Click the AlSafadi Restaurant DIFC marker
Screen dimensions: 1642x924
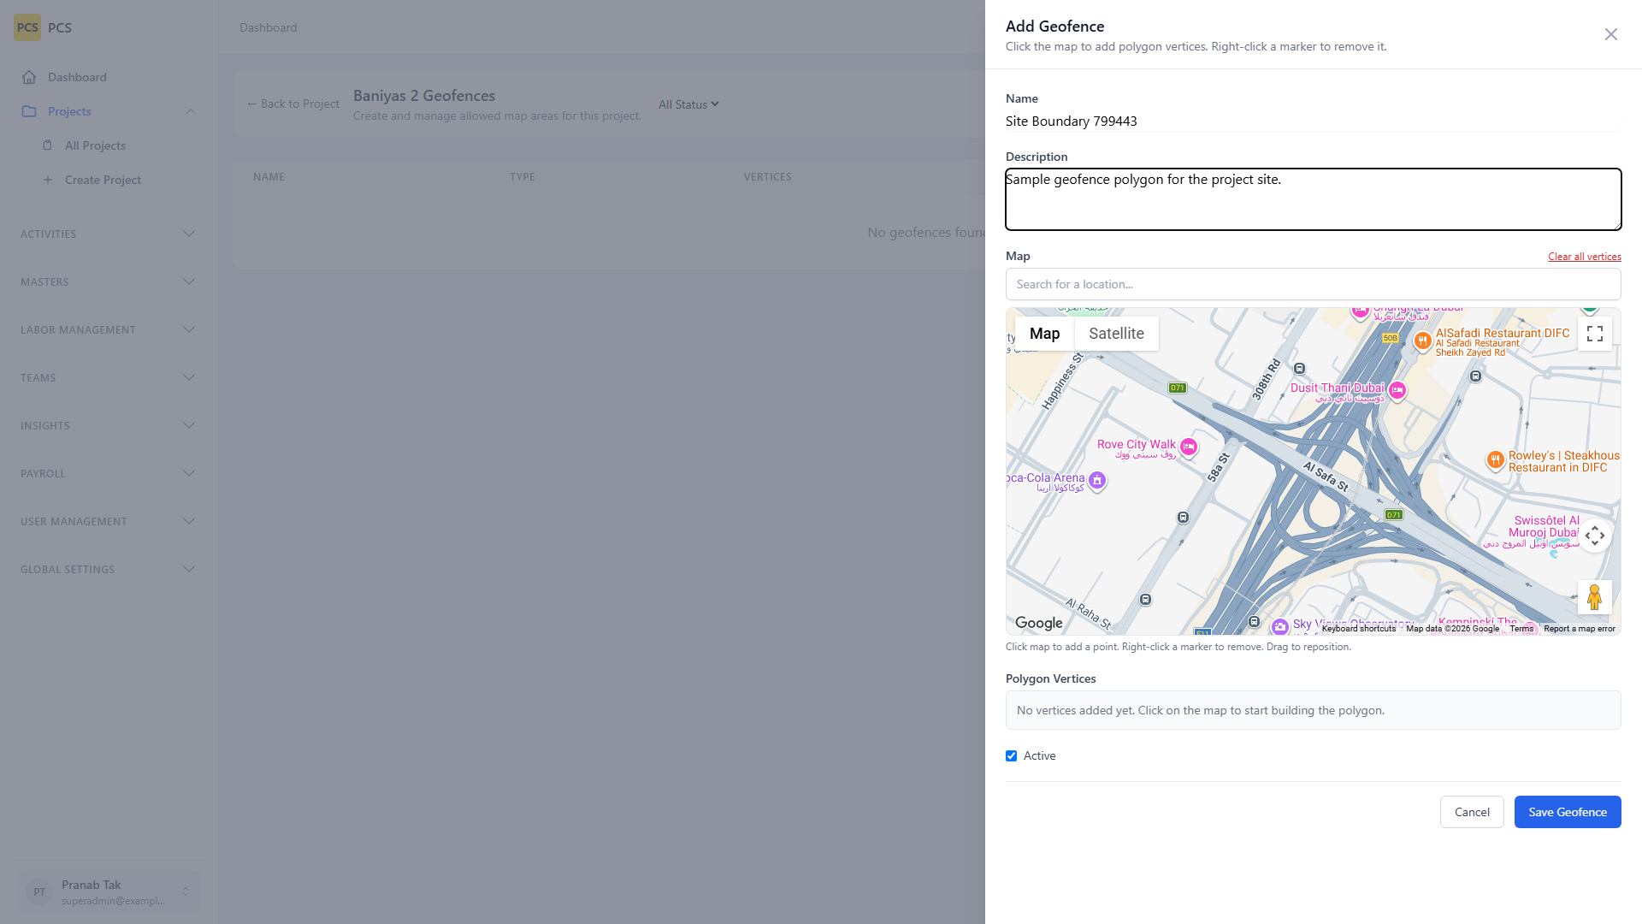coord(1422,341)
